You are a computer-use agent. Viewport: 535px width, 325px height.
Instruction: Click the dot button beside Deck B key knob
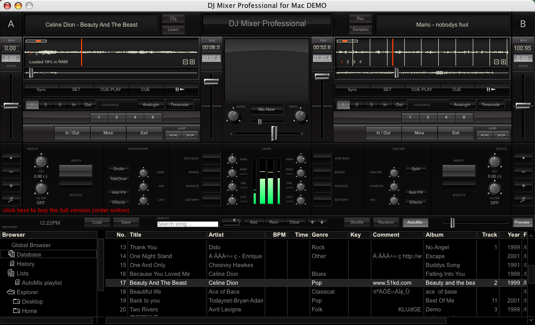pos(523,158)
